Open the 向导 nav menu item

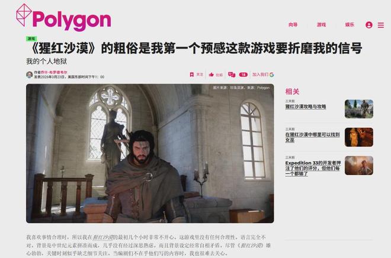293,25
